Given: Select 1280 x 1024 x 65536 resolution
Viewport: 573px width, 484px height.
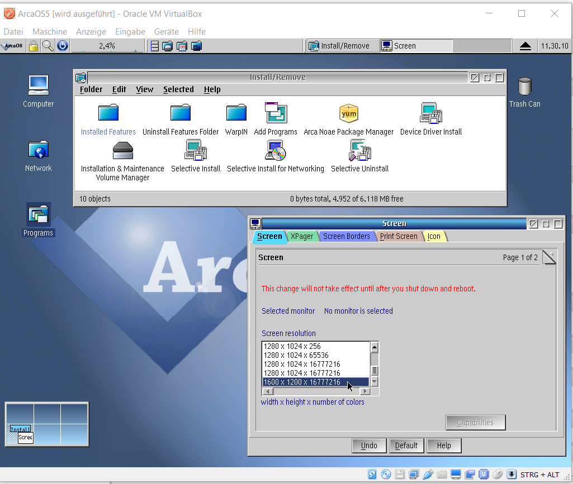Looking at the screenshot, I should coord(316,355).
